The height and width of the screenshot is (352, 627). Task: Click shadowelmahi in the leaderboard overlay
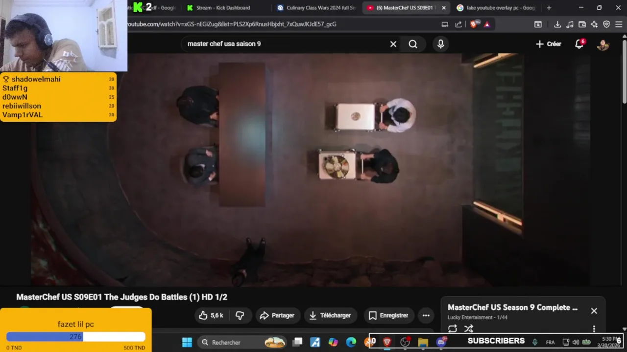pyautogui.click(x=36, y=79)
